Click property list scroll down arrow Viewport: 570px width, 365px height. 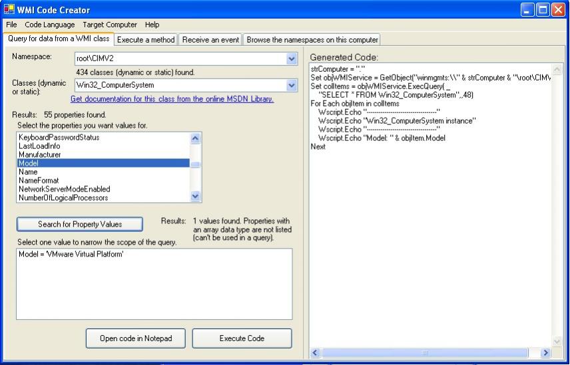[x=195, y=196]
